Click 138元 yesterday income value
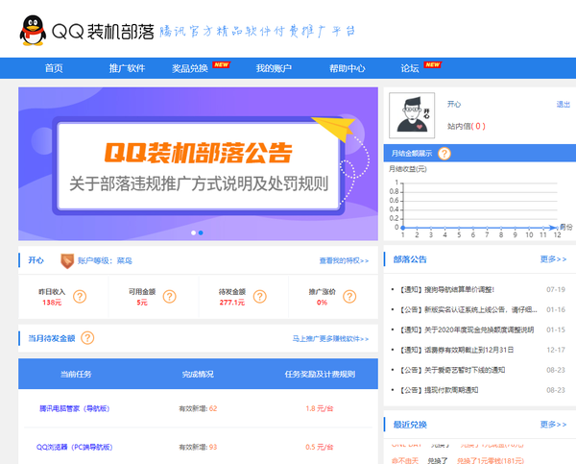This screenshot has width=576, height=464. (52, 303)
